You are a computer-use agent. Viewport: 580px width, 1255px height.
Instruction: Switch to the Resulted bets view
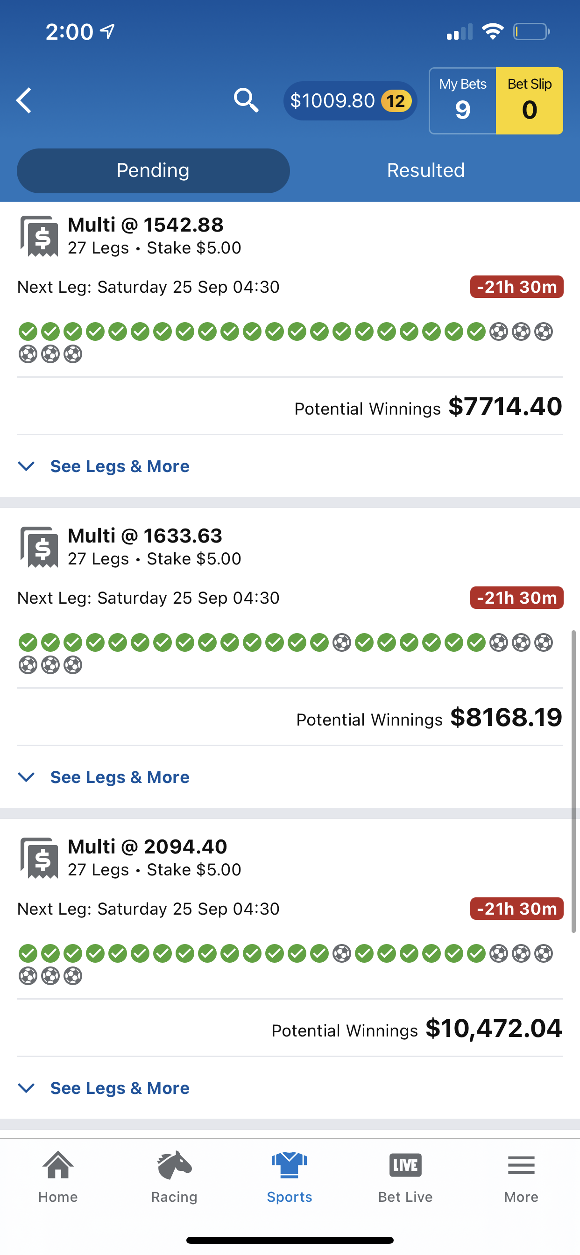tap(425, 170)
